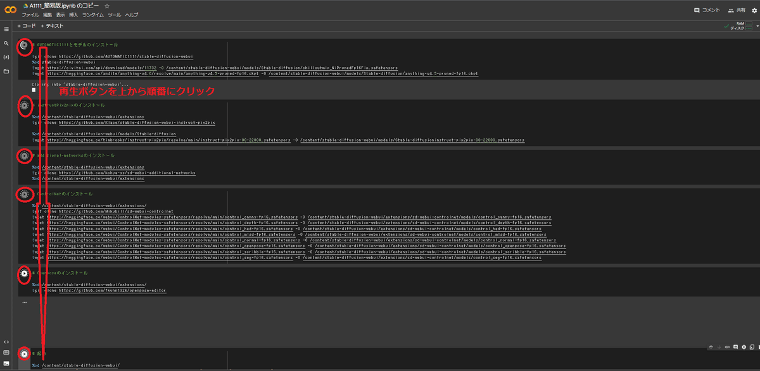Image resolution: width=760 pixels, height=371 pixels.
Task: Copy link to cell via chain icon
Action: click(x=727, y=347)
